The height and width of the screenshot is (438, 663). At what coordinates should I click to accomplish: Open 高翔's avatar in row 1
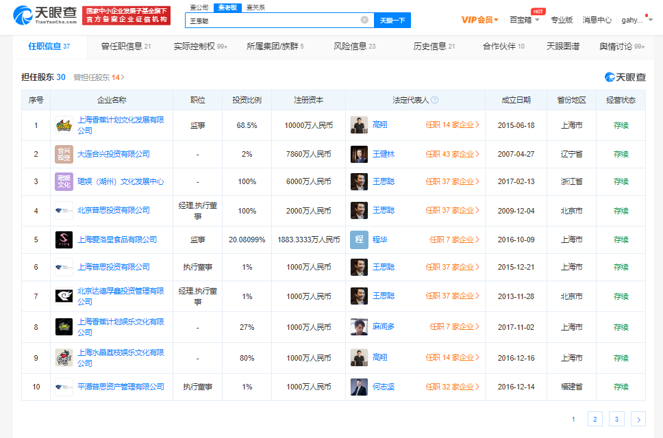(x=359, y=125)
